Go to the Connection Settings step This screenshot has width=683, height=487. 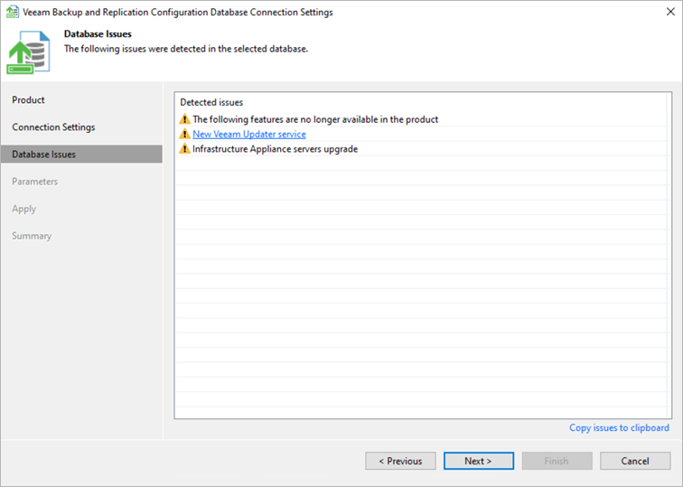53,127
